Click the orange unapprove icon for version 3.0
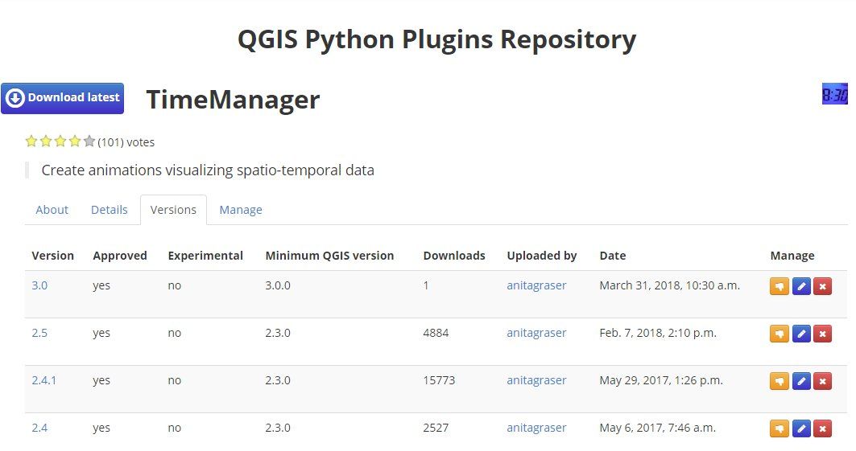 coord(779,286)
